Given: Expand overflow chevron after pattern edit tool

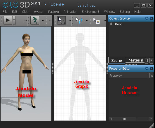Looking at the screenshot, I should [69, 20].
